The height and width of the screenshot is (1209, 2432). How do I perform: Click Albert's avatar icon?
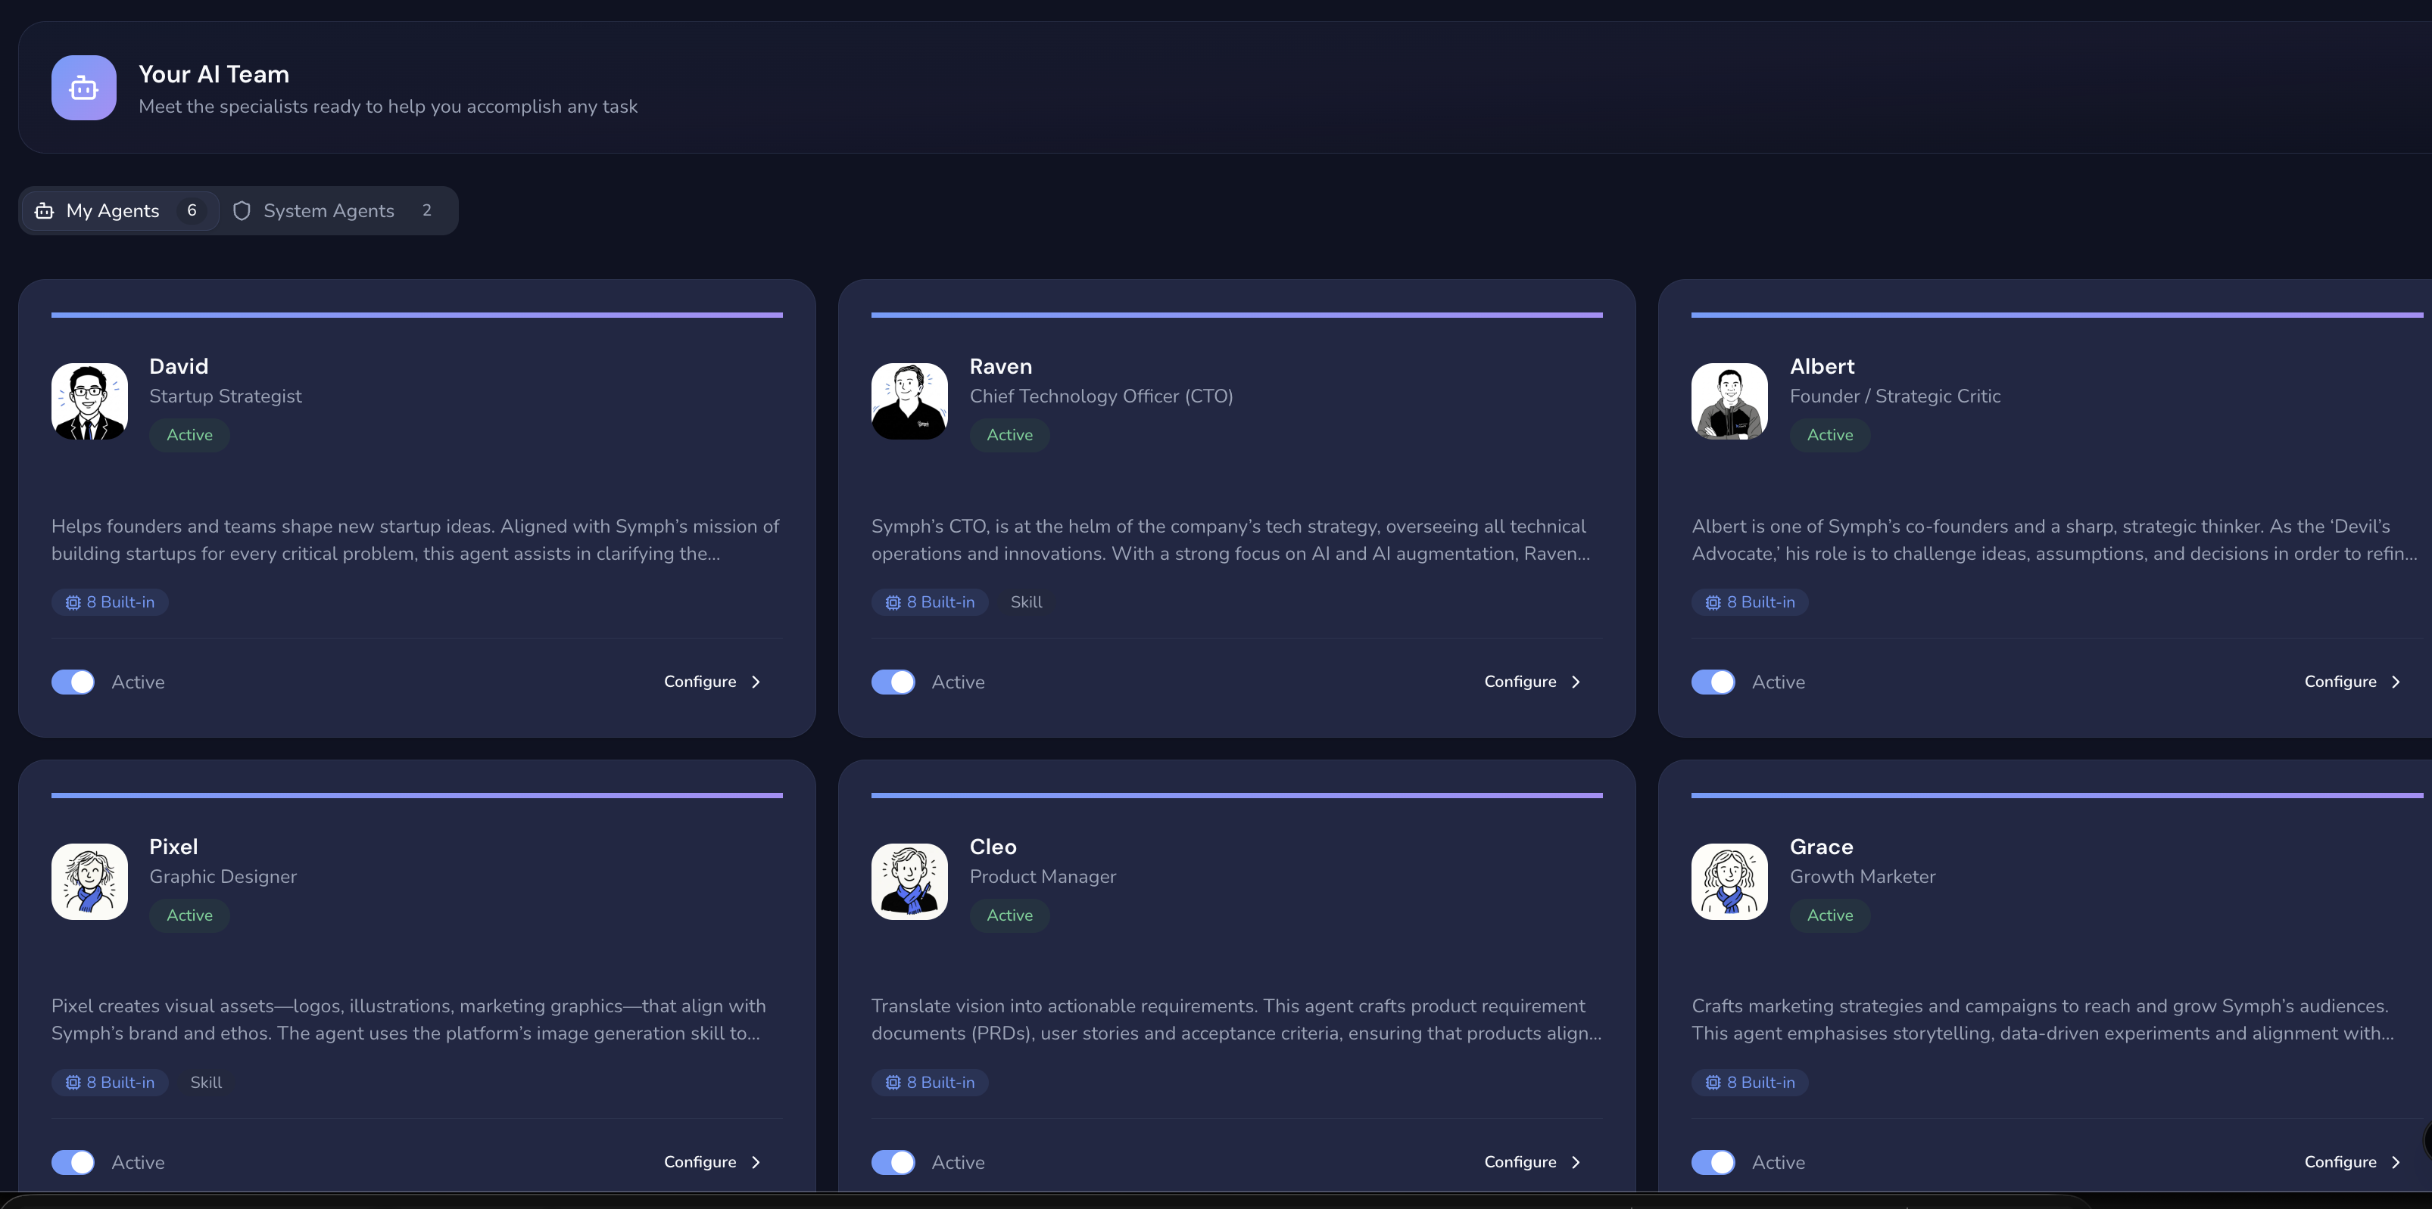coord(1729,401)
